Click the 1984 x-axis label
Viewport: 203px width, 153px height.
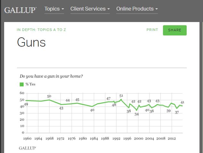(x=94, y=139)
